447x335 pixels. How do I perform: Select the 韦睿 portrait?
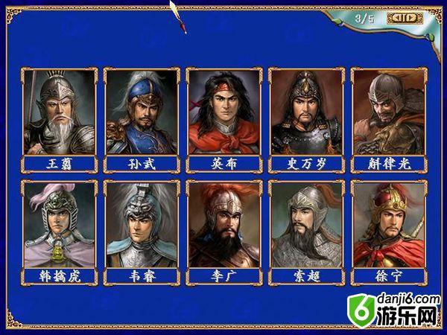[142, 225]
